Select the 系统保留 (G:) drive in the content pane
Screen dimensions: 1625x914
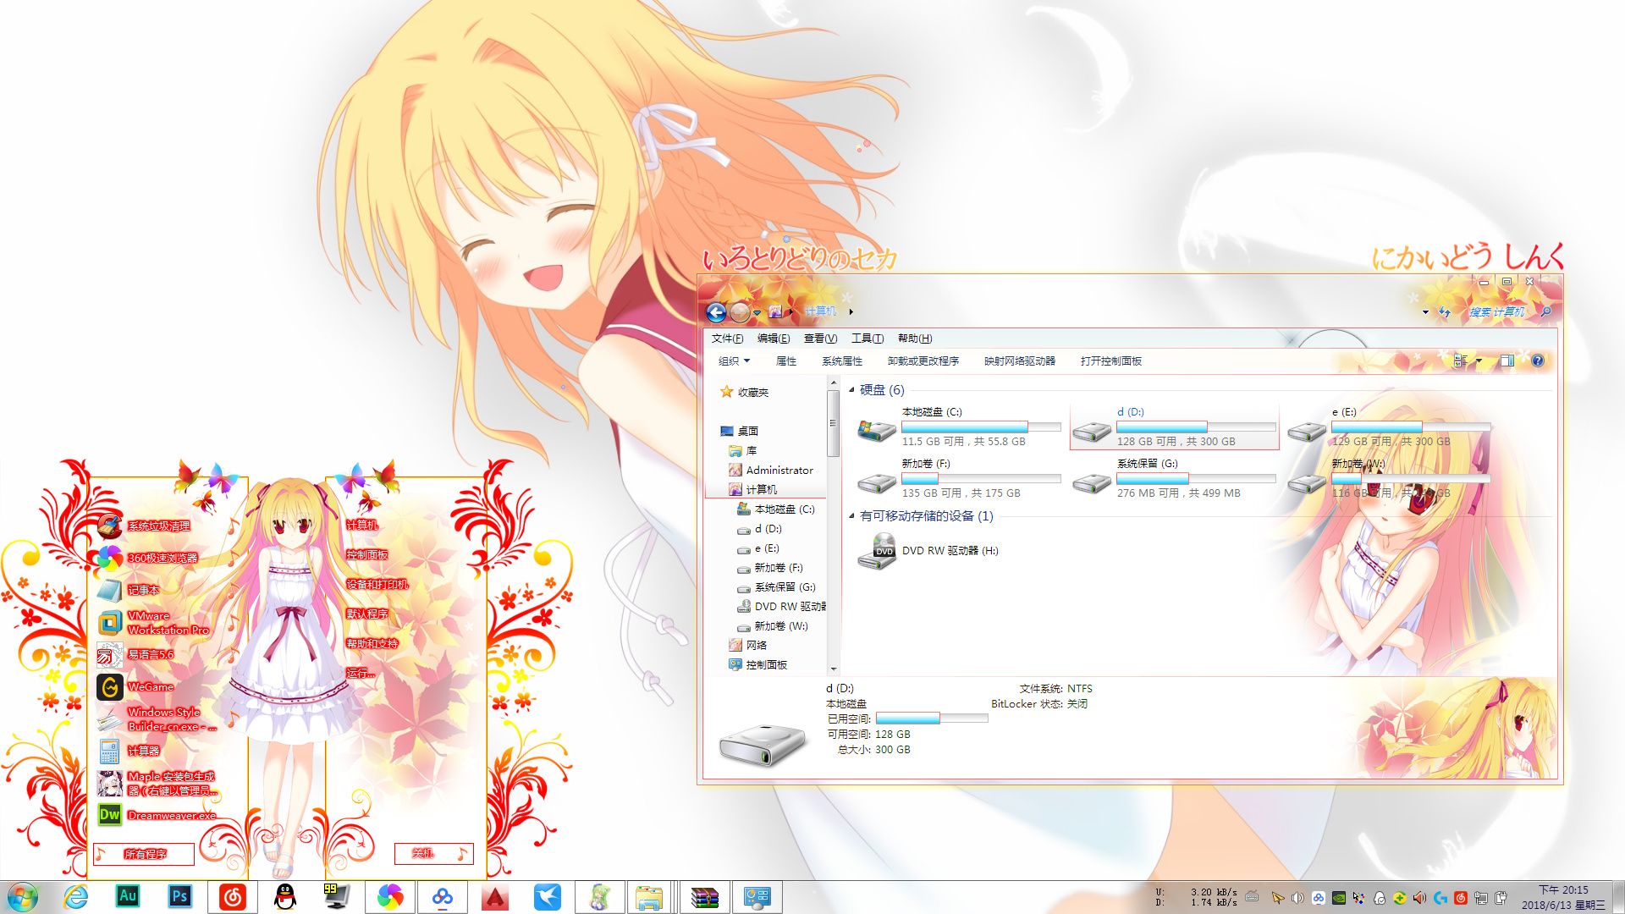1174,478
